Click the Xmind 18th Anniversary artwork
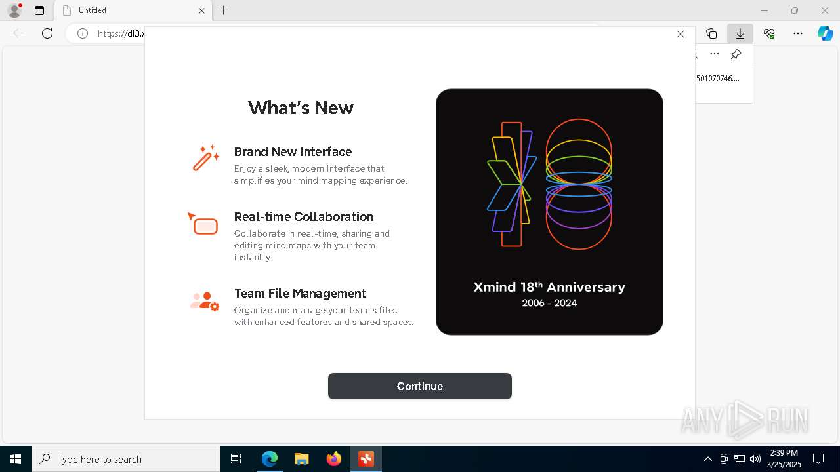The height and width of the screenshot is (472, 840). point(549,212)
